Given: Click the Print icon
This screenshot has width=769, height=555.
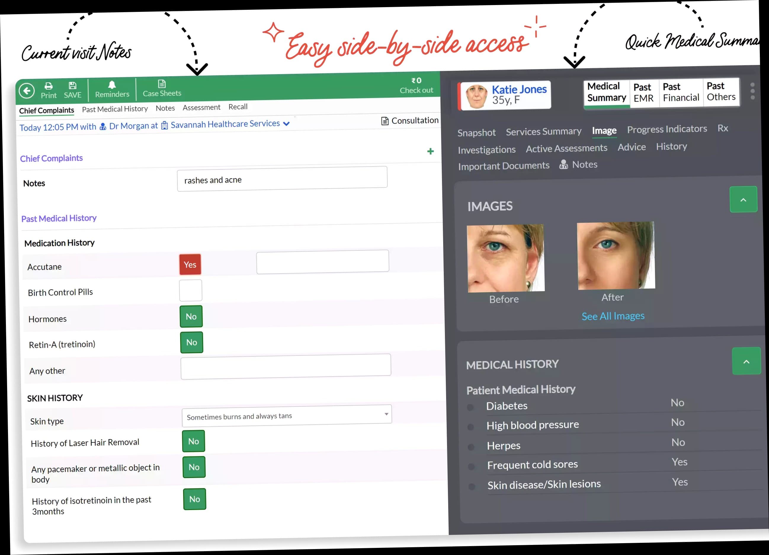Looking at the screenshot, I should (x=49, y=86).
